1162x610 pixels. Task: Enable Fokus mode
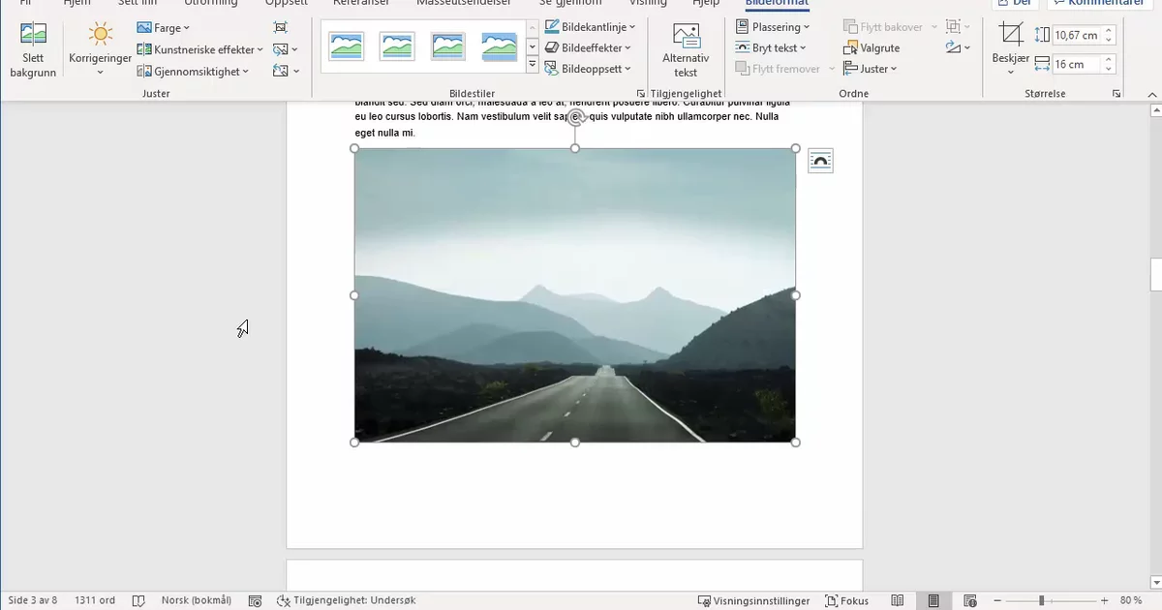(847, 601)
